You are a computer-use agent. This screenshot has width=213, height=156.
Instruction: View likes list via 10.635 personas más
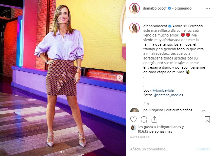coord(155,131)
